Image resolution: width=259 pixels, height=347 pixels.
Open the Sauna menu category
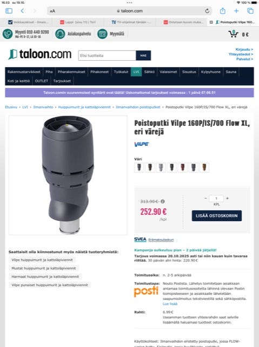pos(231,72)
